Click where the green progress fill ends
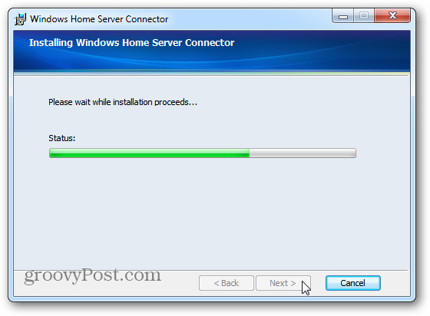 tap(250, 153)
